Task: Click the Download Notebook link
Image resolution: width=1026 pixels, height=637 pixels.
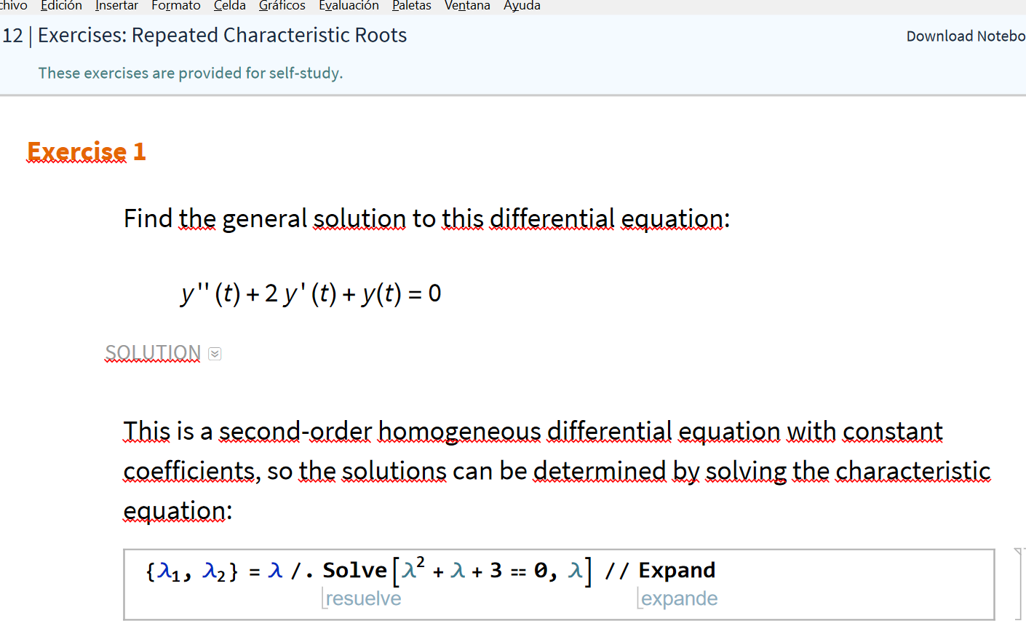Action: tap(965, 36)
